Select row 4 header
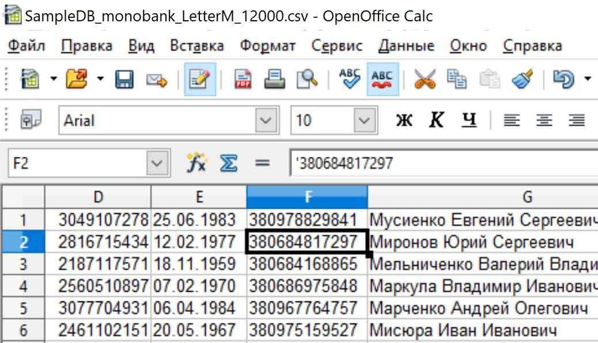Image resolution: width=598 pixels, height=343 pixels. [x=23, y=287]
